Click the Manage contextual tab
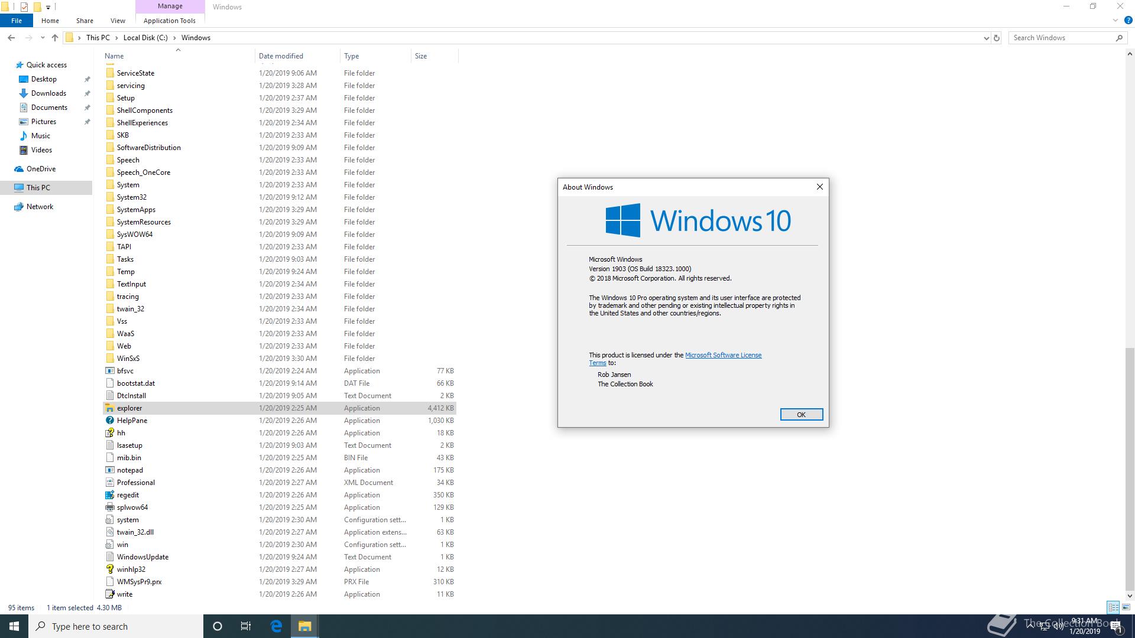Viewport: 1135px width, 638px height. 170,6
